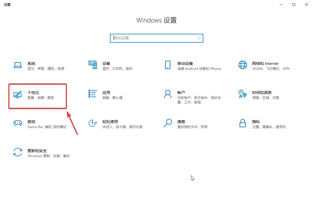Focus the 查找设置 search field
The width and height of the screenshot is (313, 217).
tap(157, 38)
